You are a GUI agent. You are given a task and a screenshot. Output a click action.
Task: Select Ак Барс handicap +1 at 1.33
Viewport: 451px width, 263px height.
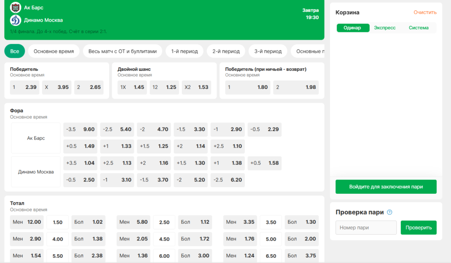point(117,146)
